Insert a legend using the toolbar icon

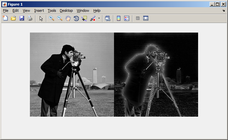coord(127,18)
